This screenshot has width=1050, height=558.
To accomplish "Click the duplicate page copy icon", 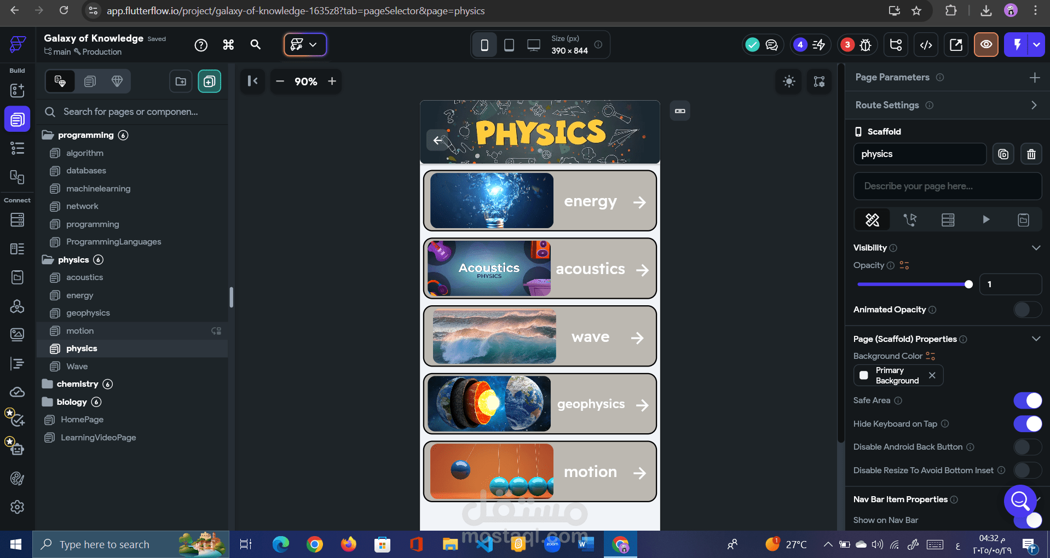I will (x=1003, y=154).
